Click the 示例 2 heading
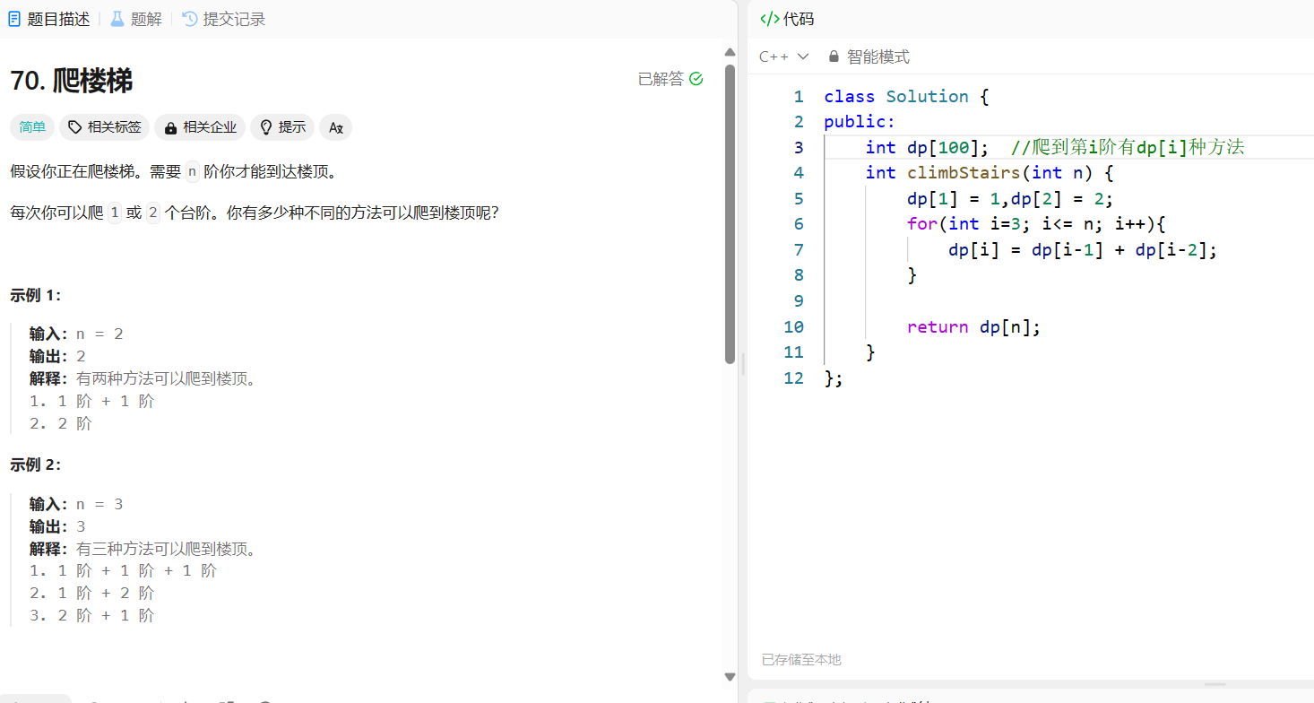This screenshot has width=1314, height=703. click(36, 464)
